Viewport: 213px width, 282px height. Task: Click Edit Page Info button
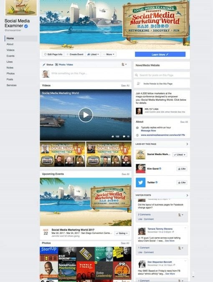pos(53,54)
